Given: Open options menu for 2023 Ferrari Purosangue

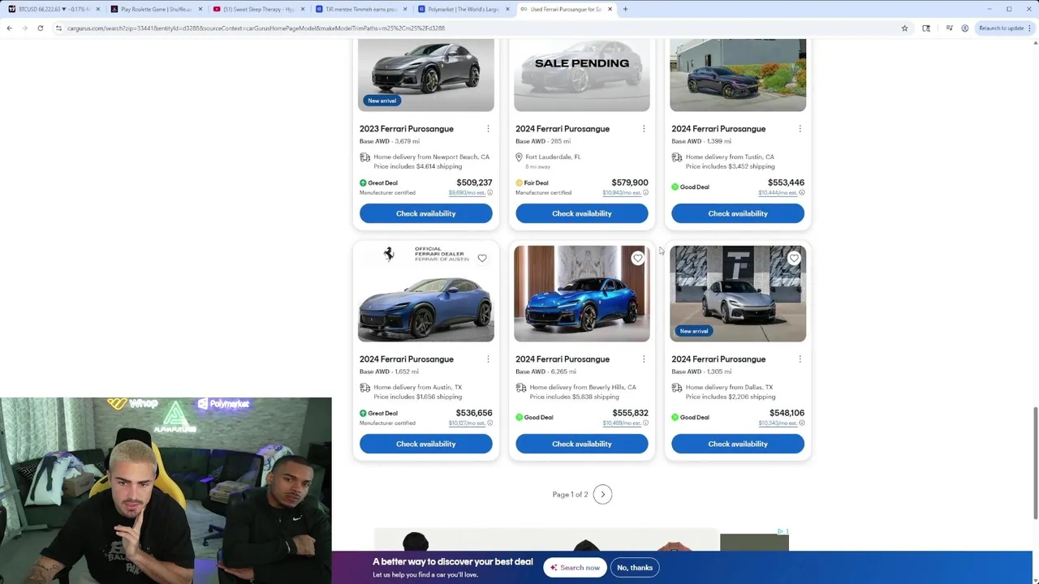Looking at the screenshot, I should pos(488,129).
